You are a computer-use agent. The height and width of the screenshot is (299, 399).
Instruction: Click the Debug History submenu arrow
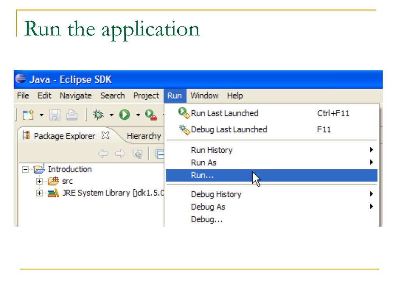pos(371,194)
